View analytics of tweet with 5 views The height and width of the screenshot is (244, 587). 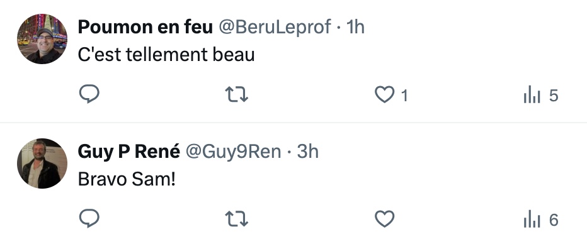540,94
